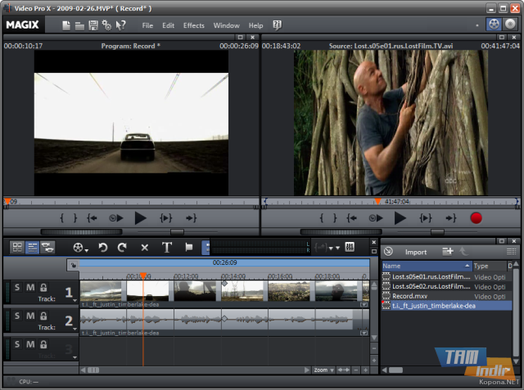524x390 pixels.
Task: Play the Source monitor
Action: [400, 218]
